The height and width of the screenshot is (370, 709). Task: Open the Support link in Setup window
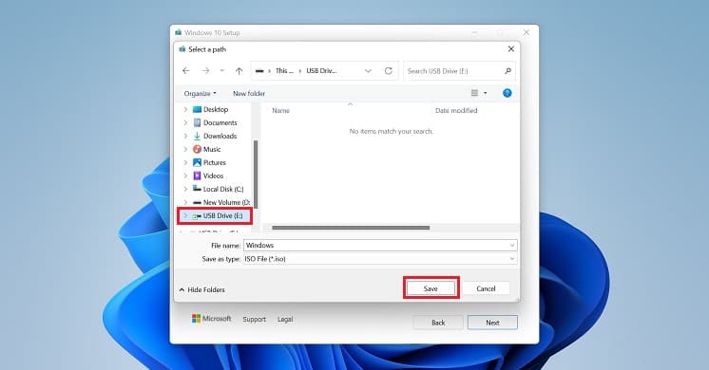(x=254, y=319)
